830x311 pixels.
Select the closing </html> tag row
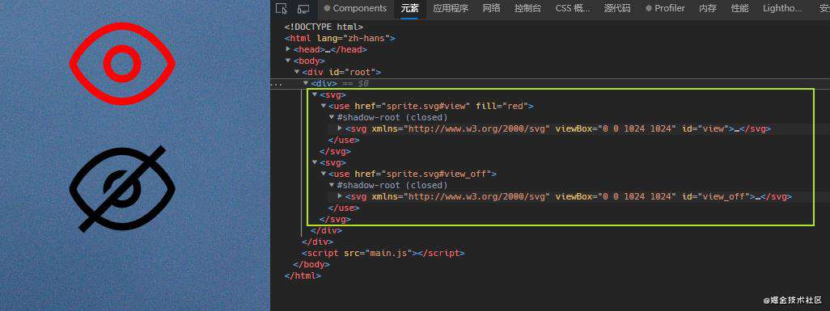303,275
